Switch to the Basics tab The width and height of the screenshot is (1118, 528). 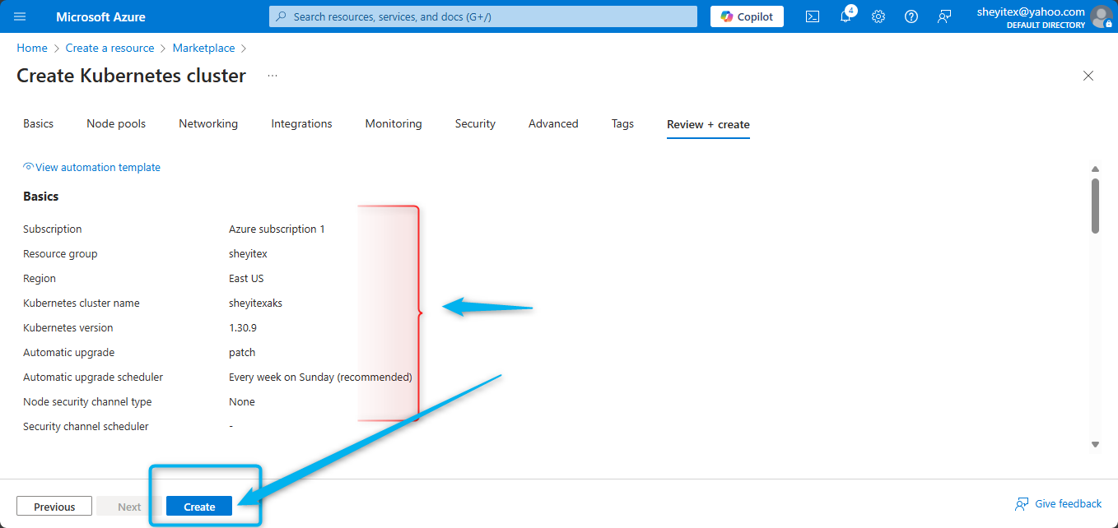click(39, 124)
